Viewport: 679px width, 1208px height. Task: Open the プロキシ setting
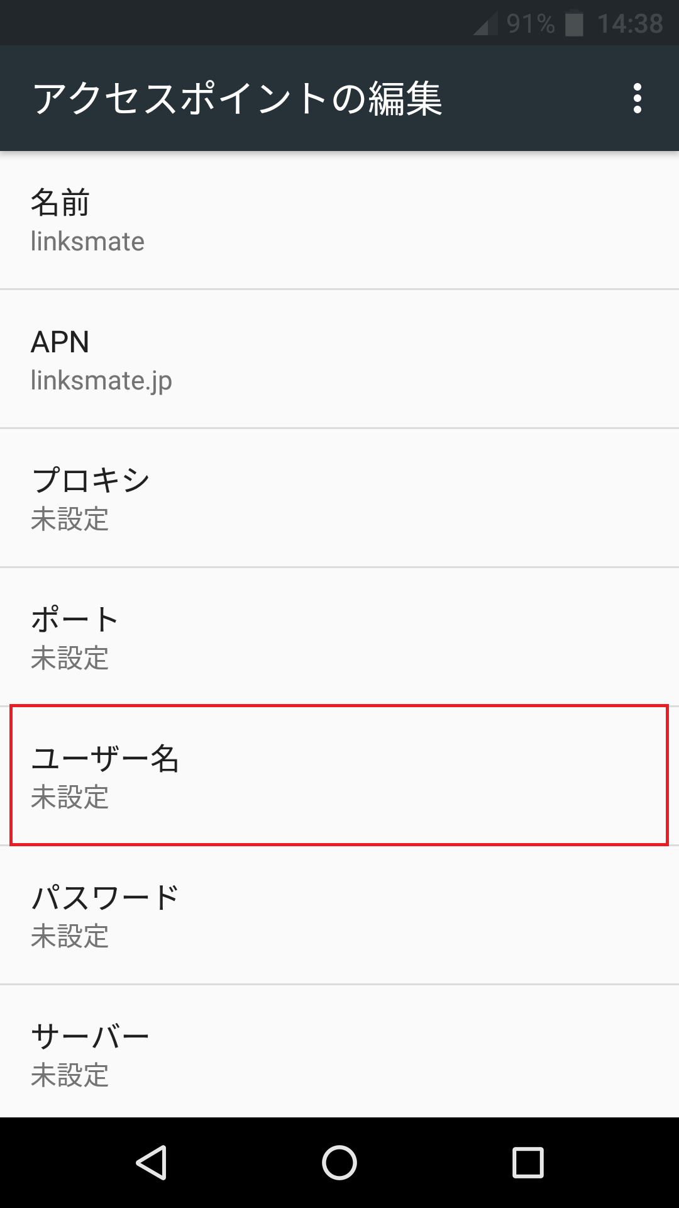click(x=339, y=497)
